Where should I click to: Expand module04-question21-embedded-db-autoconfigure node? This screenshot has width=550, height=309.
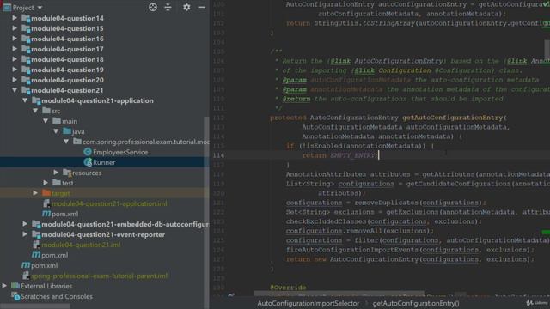[x=25, y=224]
